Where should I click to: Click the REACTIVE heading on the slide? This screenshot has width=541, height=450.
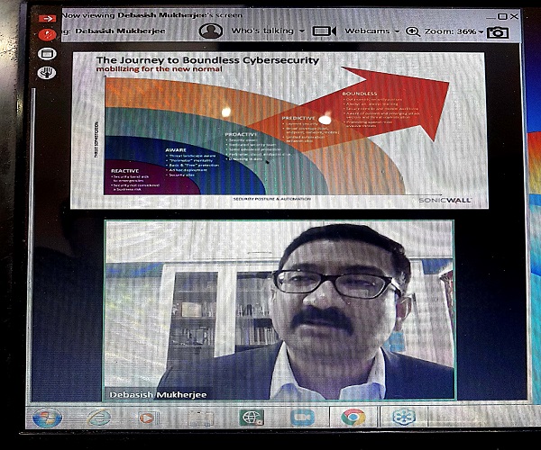[x=125, y=171]
